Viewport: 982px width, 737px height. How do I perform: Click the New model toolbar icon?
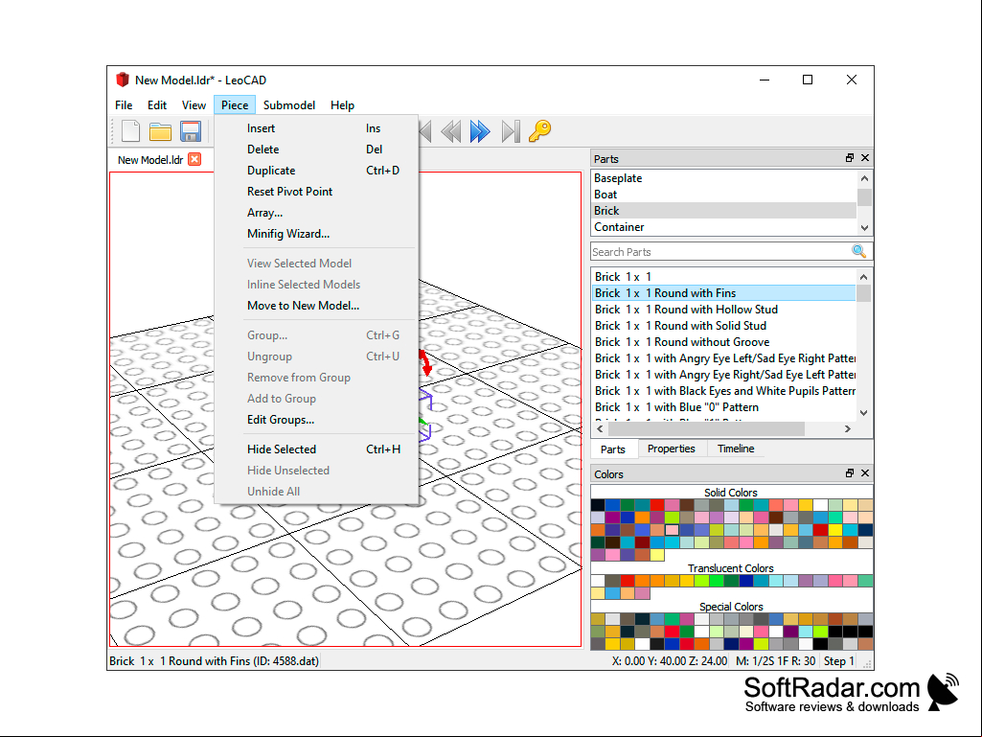pyautogui.click(x=130, y=131)
